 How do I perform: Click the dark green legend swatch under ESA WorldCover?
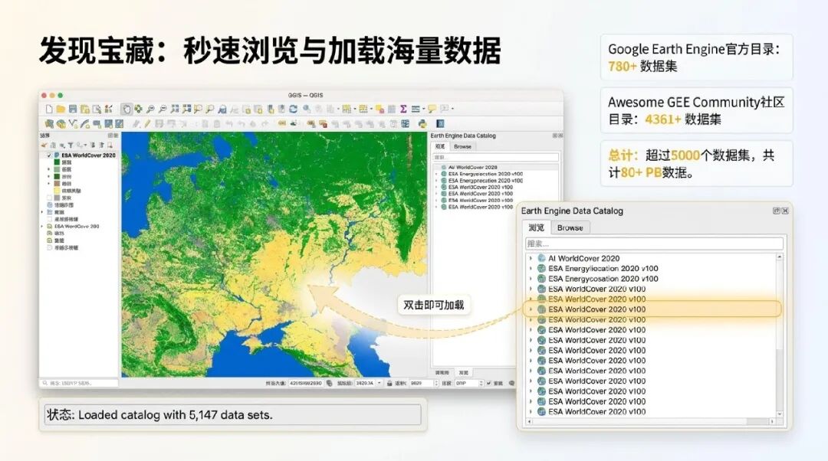[57, 162]
